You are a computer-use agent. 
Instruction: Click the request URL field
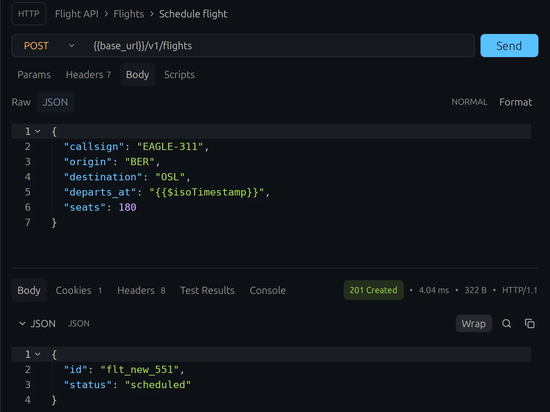[x=279, y=46]
